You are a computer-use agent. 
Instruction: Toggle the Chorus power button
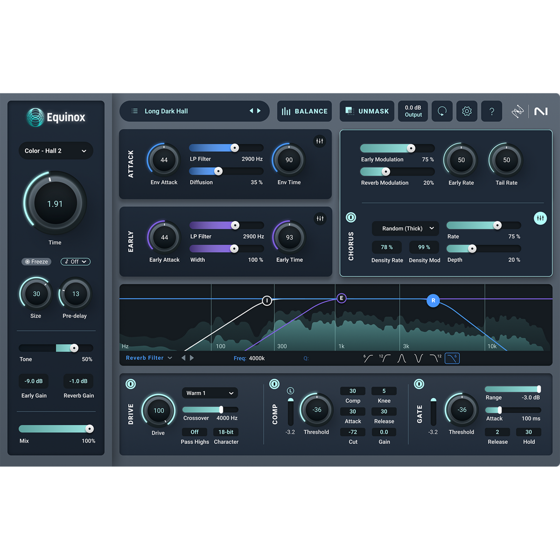point(351,217)
